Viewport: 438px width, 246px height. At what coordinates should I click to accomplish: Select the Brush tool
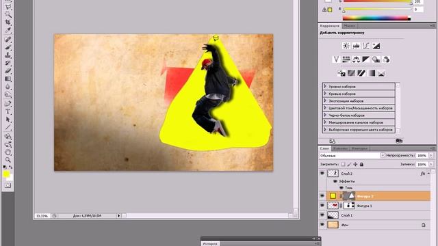8,47
